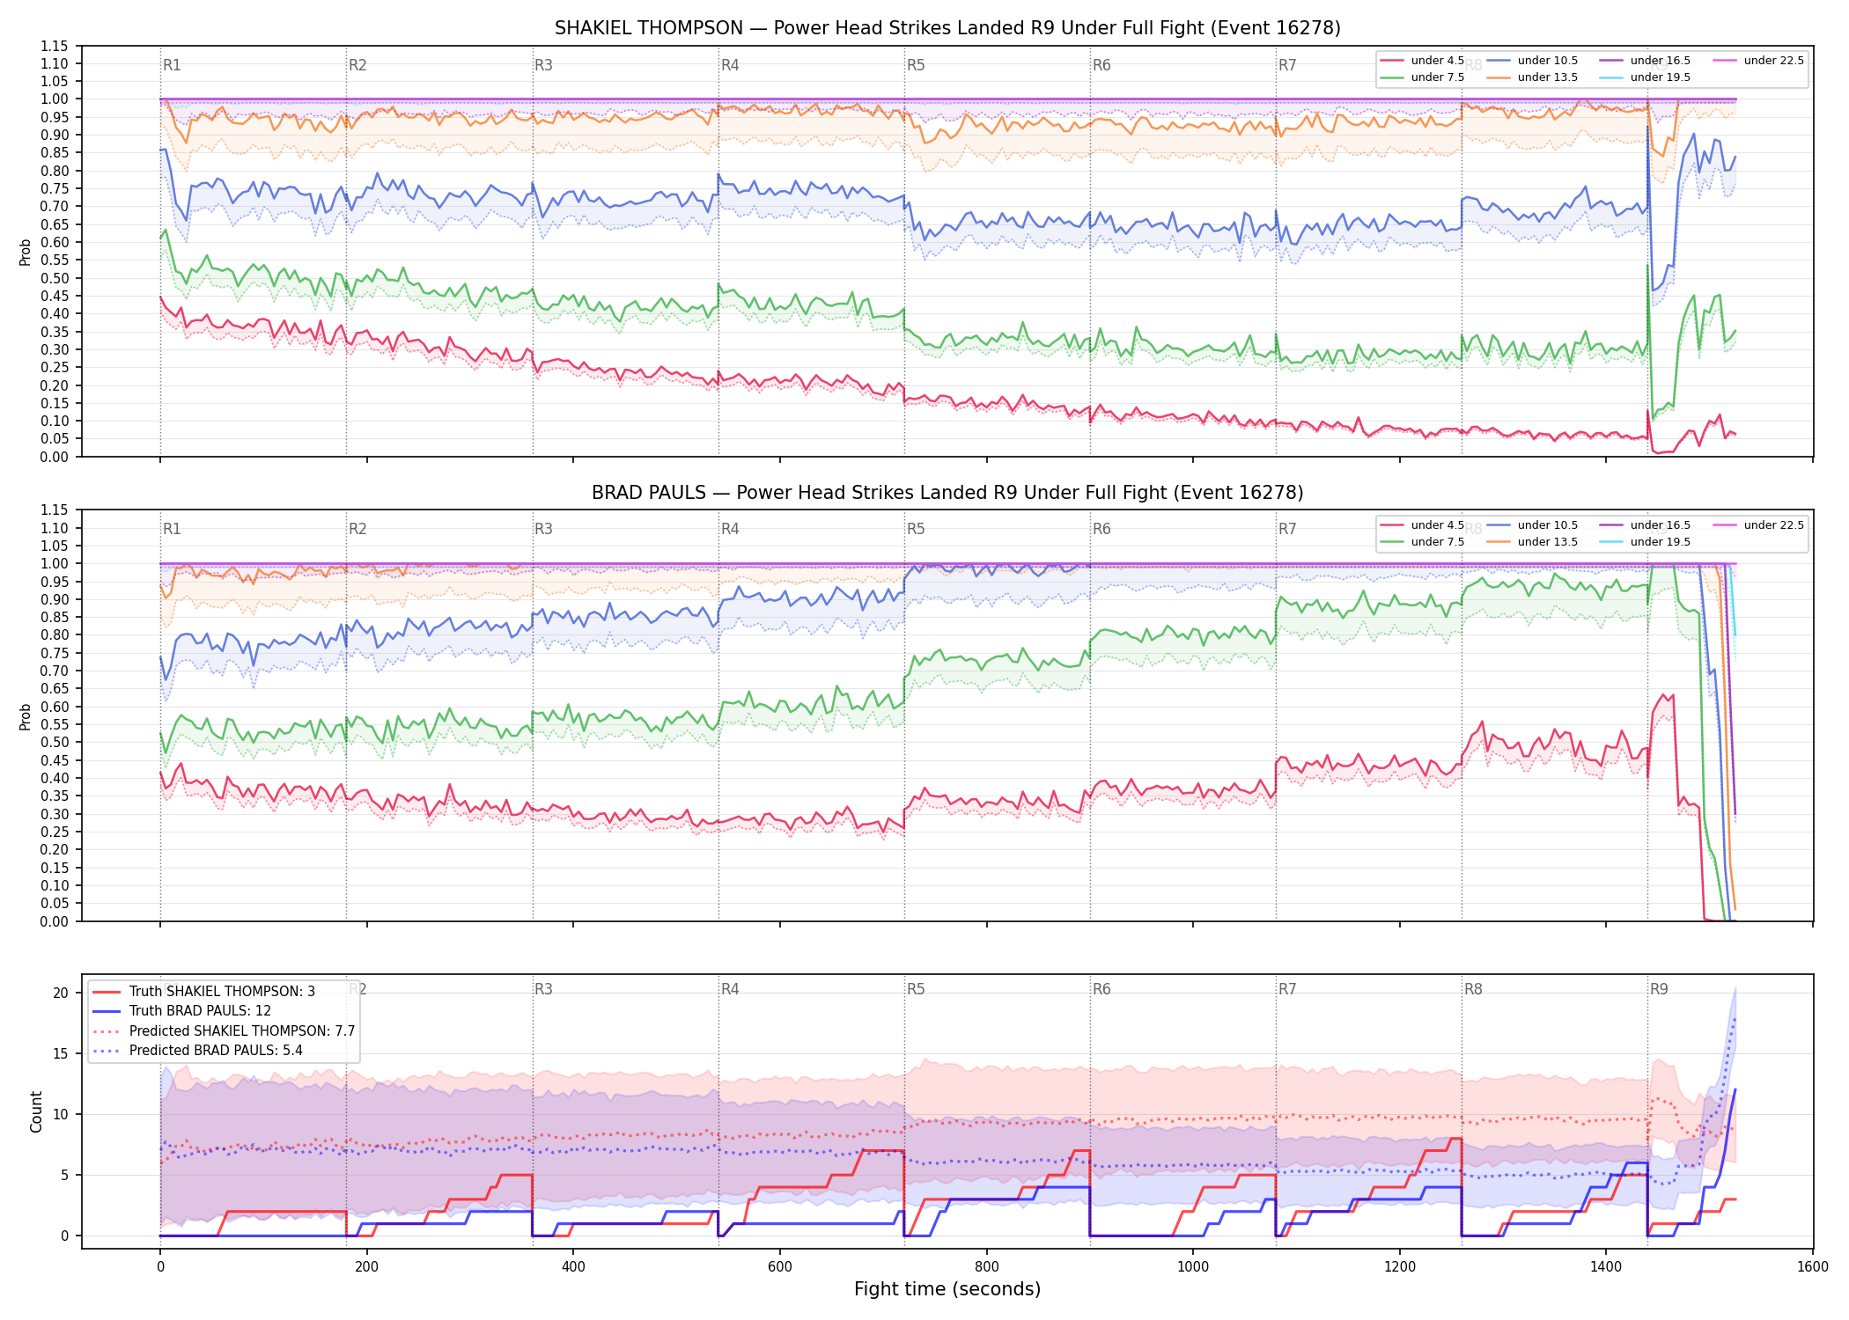Click the SHAKIEL THOMPSON chart title
Screen dimensions: 1849x1320
(947, 28)
